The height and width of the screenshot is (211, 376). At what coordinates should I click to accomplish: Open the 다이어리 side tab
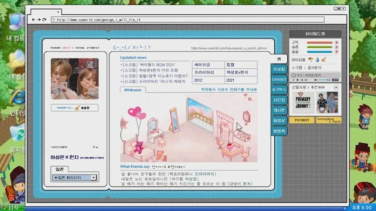pos(279,79)
